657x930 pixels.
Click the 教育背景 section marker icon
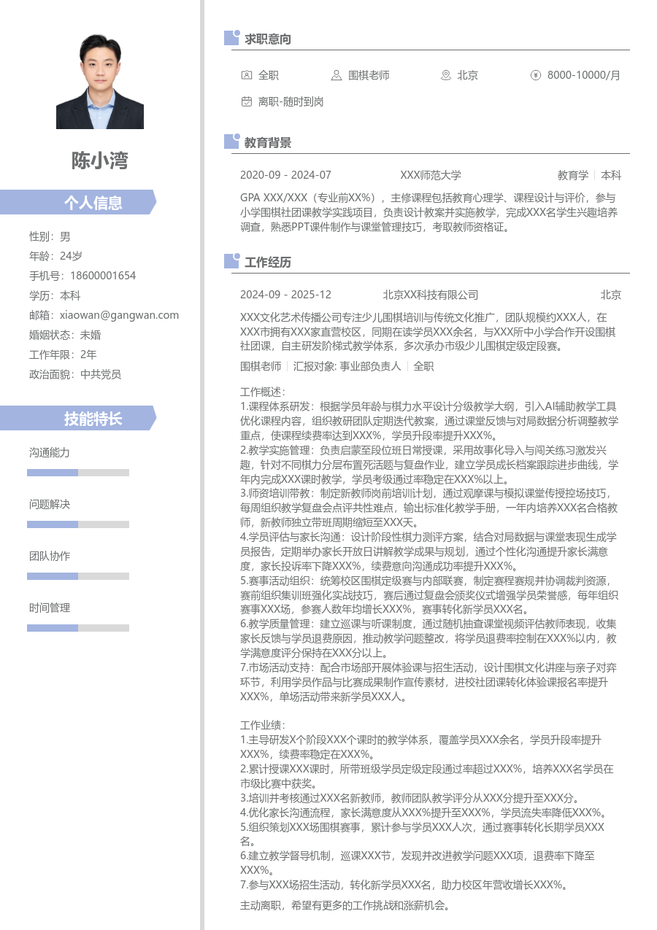click(231, 142)
